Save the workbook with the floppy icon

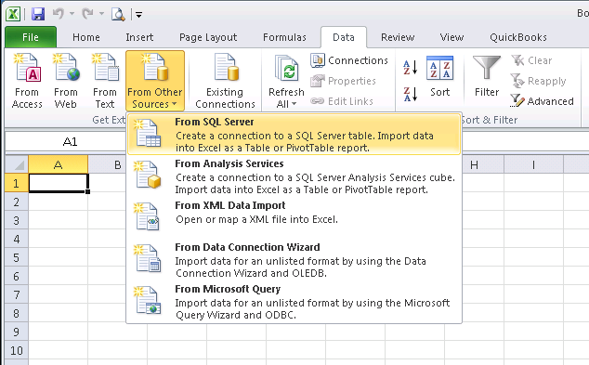coord(38,14)
